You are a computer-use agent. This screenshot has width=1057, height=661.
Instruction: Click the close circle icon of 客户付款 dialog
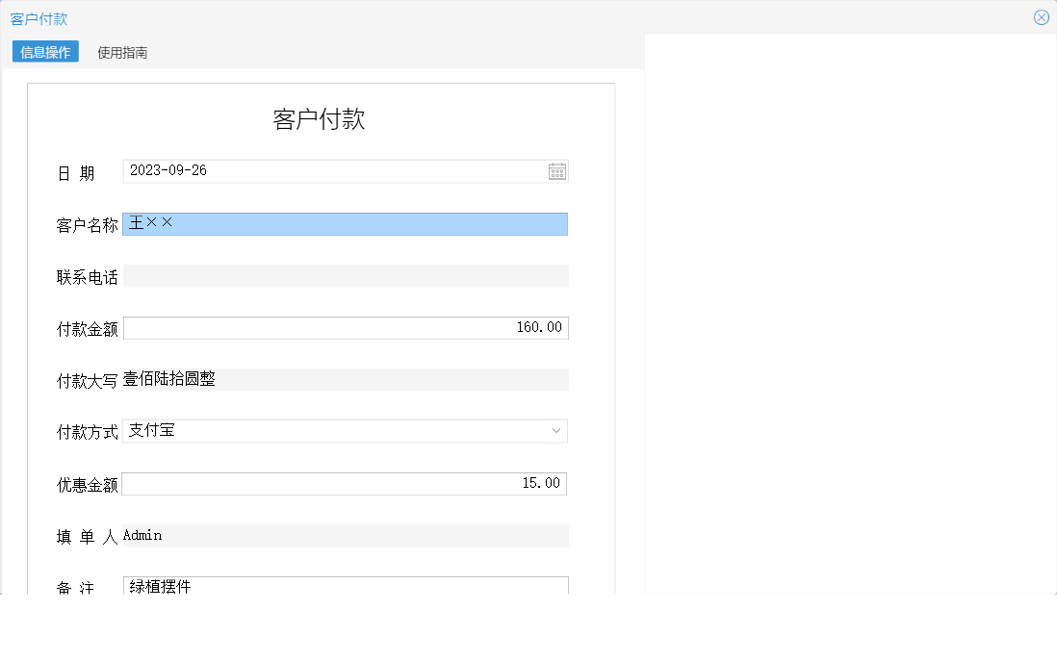pyautogui.click(x=1041, y=16)
